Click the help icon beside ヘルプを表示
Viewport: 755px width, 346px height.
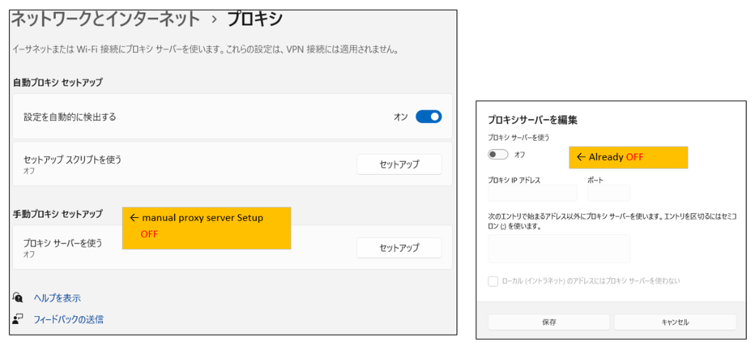pos(18,297)
